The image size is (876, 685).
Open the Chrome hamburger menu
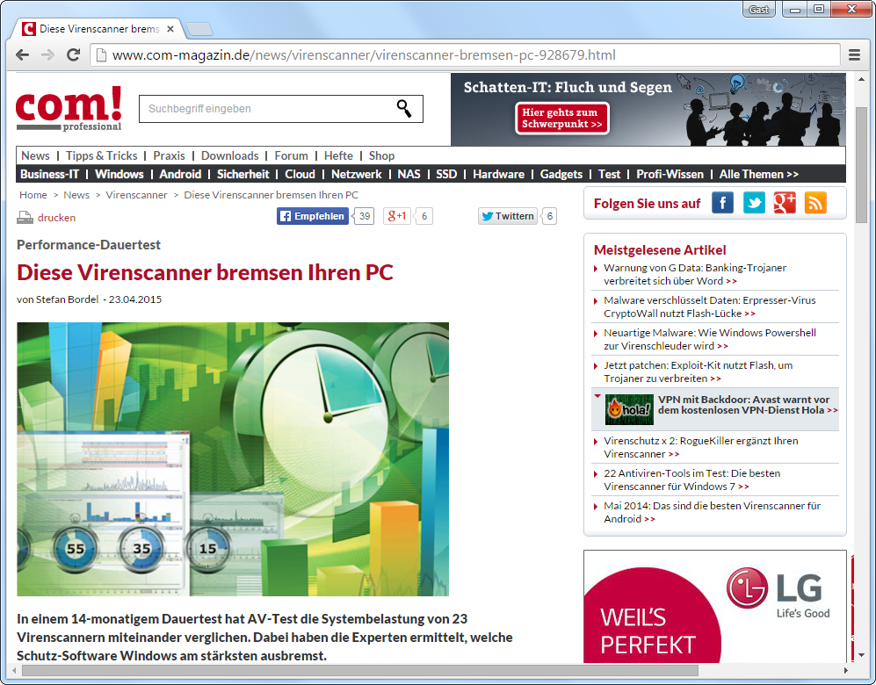pos(854,55)
